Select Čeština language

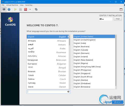[x=48, y=79]
